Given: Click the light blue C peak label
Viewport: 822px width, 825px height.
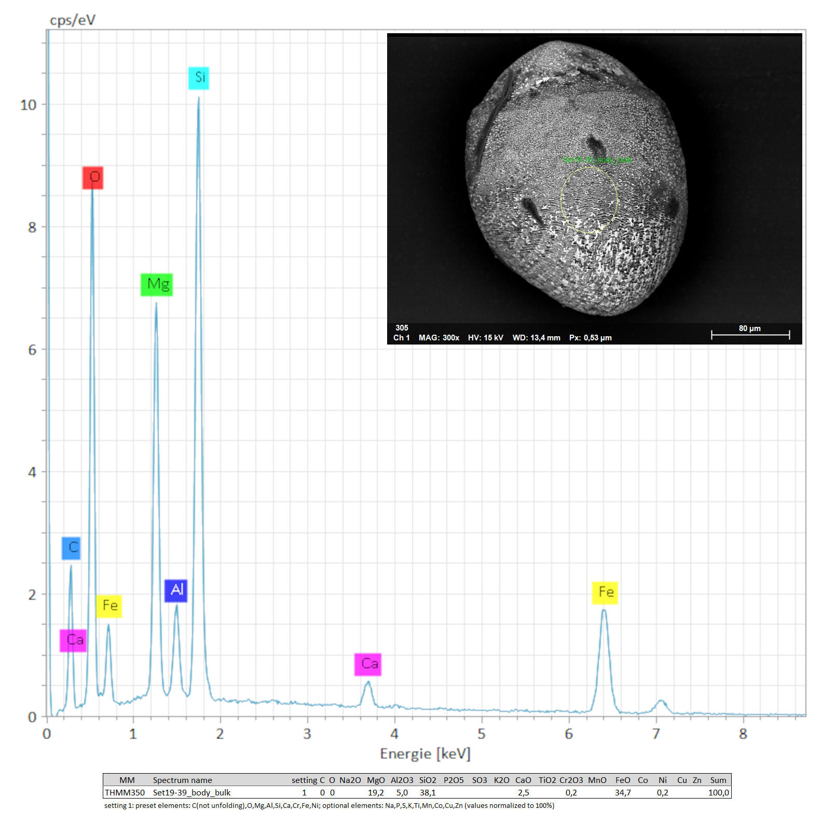Looking at the screenshot, I should (71, 548).
